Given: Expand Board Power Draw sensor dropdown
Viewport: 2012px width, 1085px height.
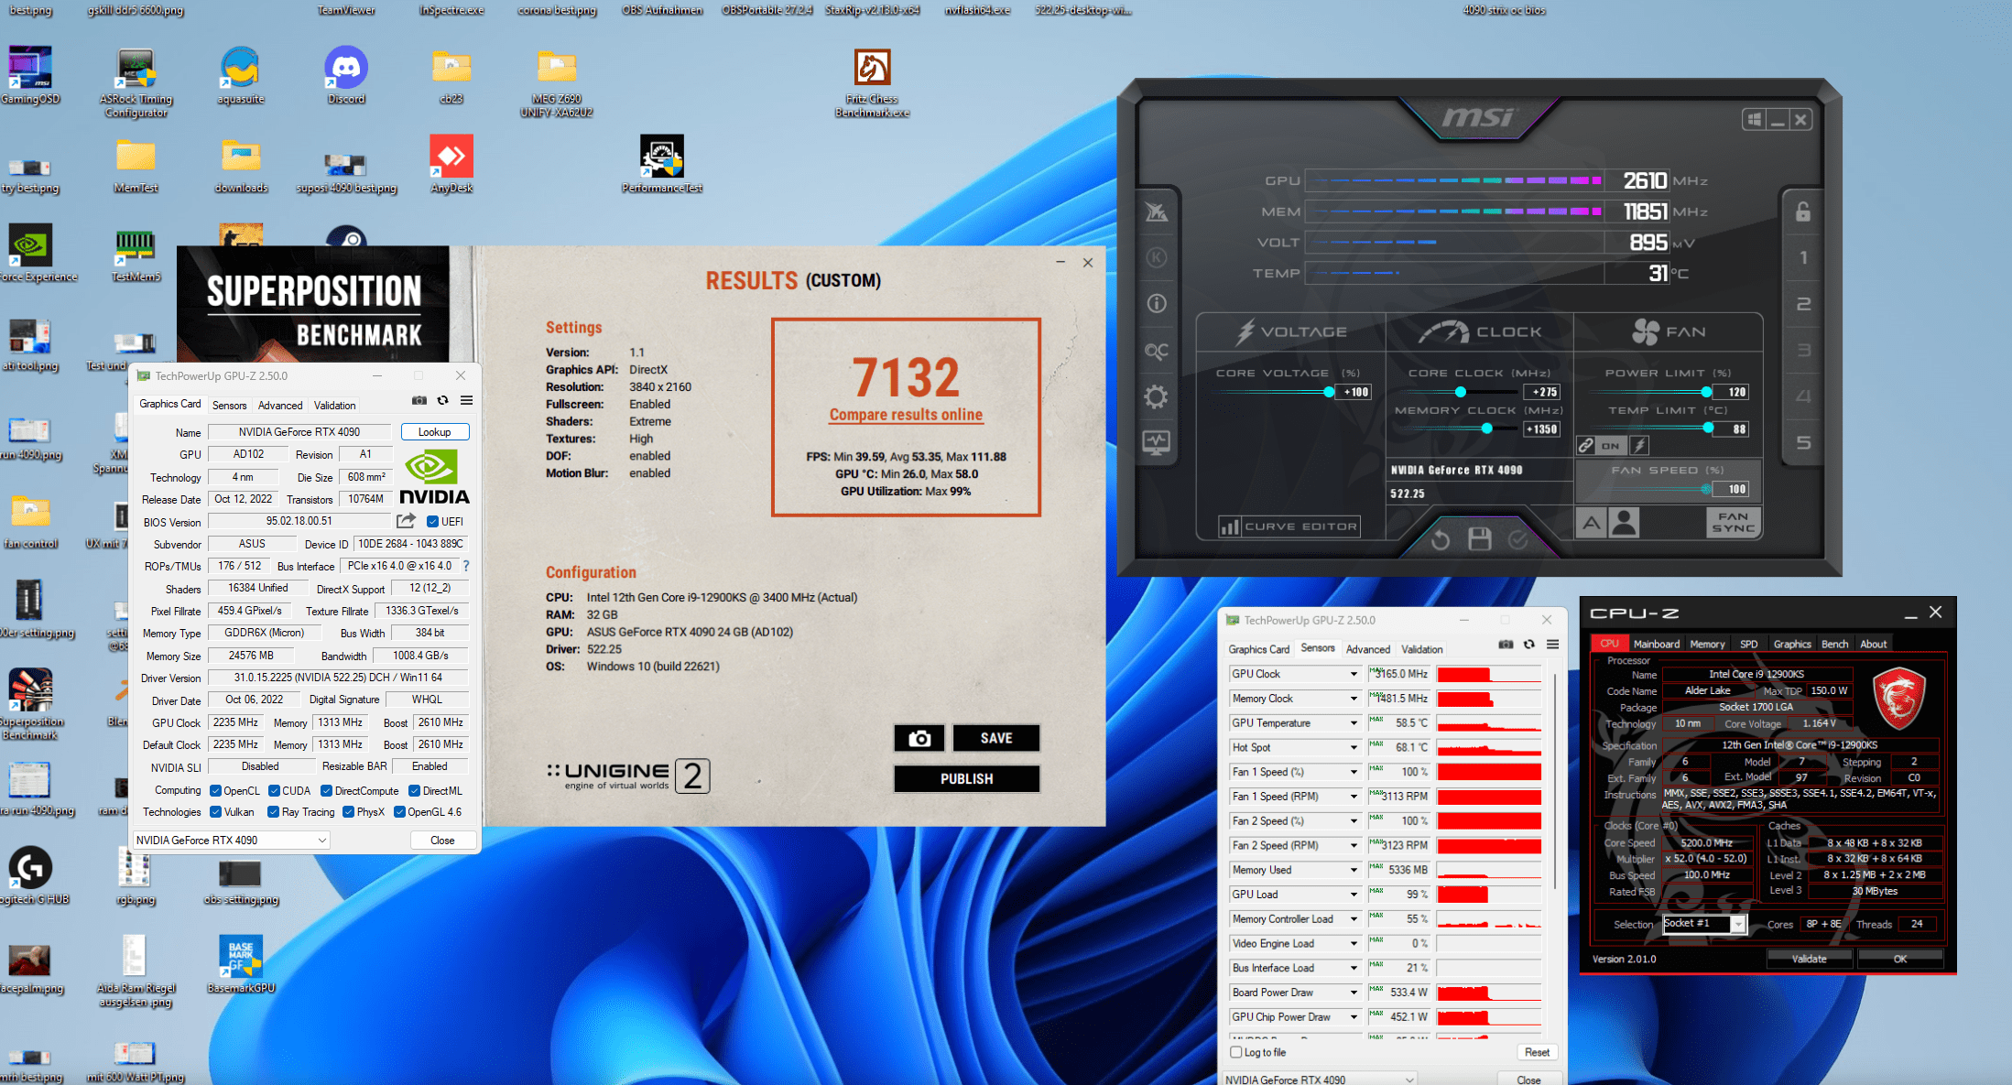Looking at the screenshot, I should 1354,993.
